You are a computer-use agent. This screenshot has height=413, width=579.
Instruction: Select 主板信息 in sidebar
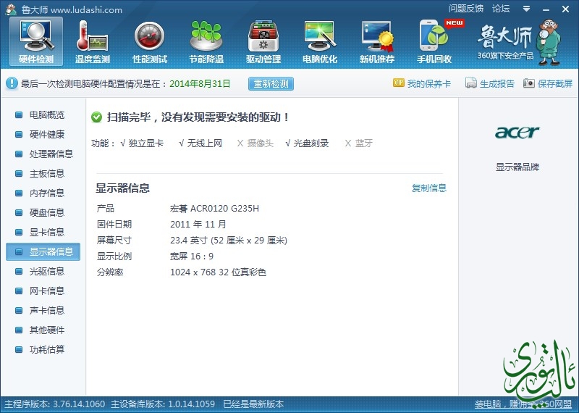click(x=46, y=173)
